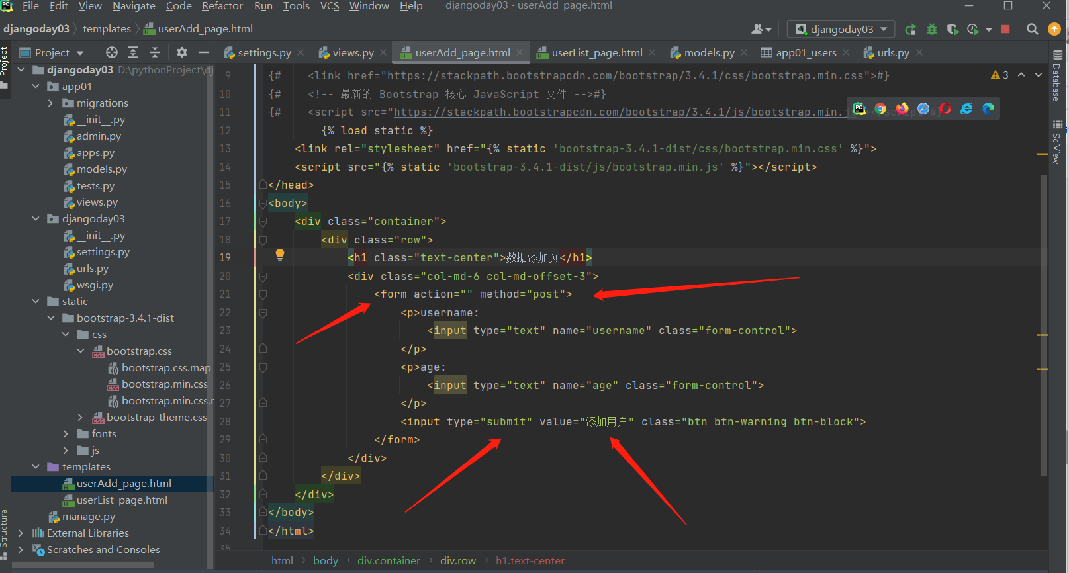The image size is (1069, 573).
Task: Open the djangoday03 run configuration dropdown
Action: [841, 29]
